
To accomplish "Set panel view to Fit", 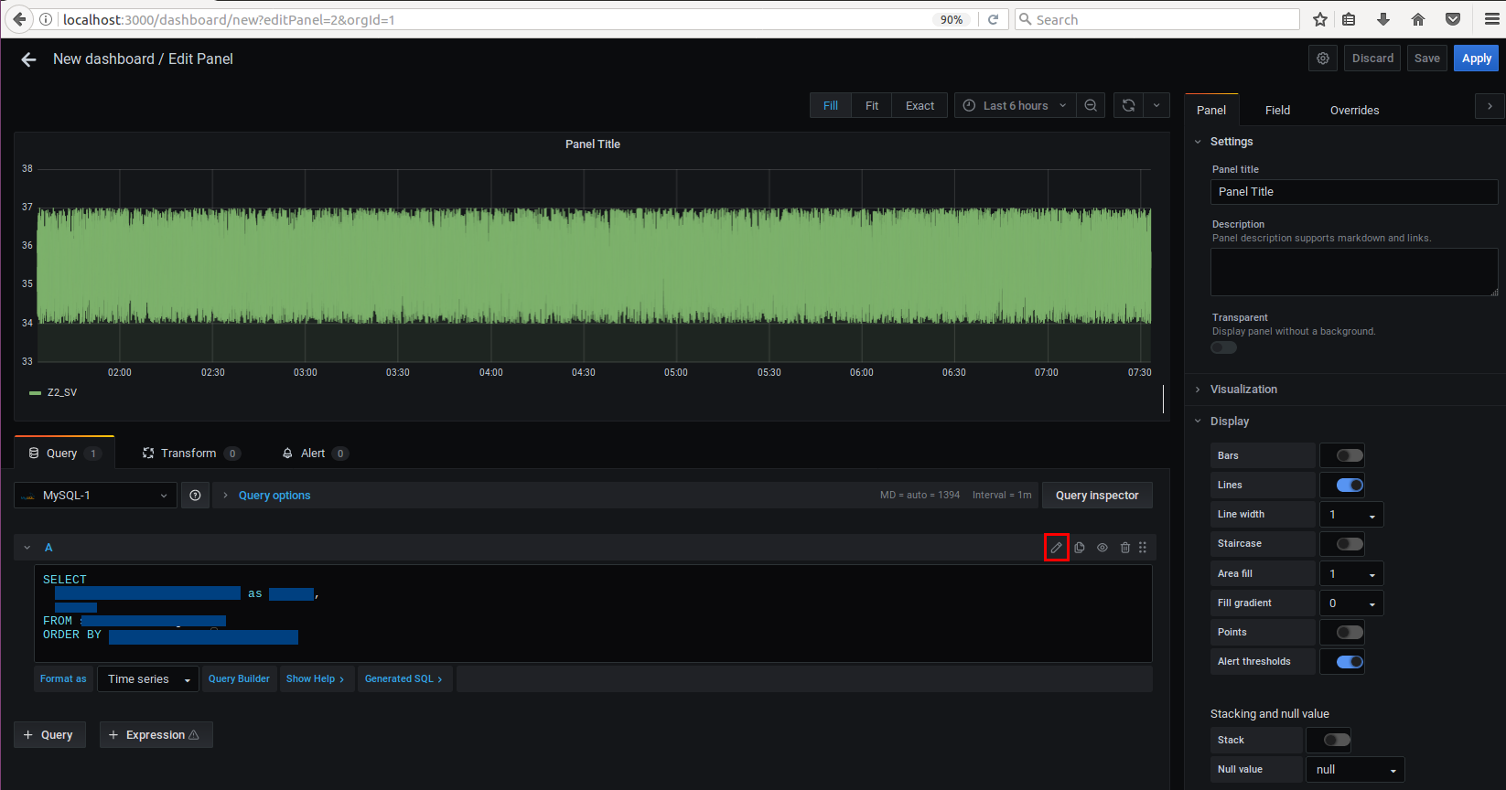I will point(872,106).
